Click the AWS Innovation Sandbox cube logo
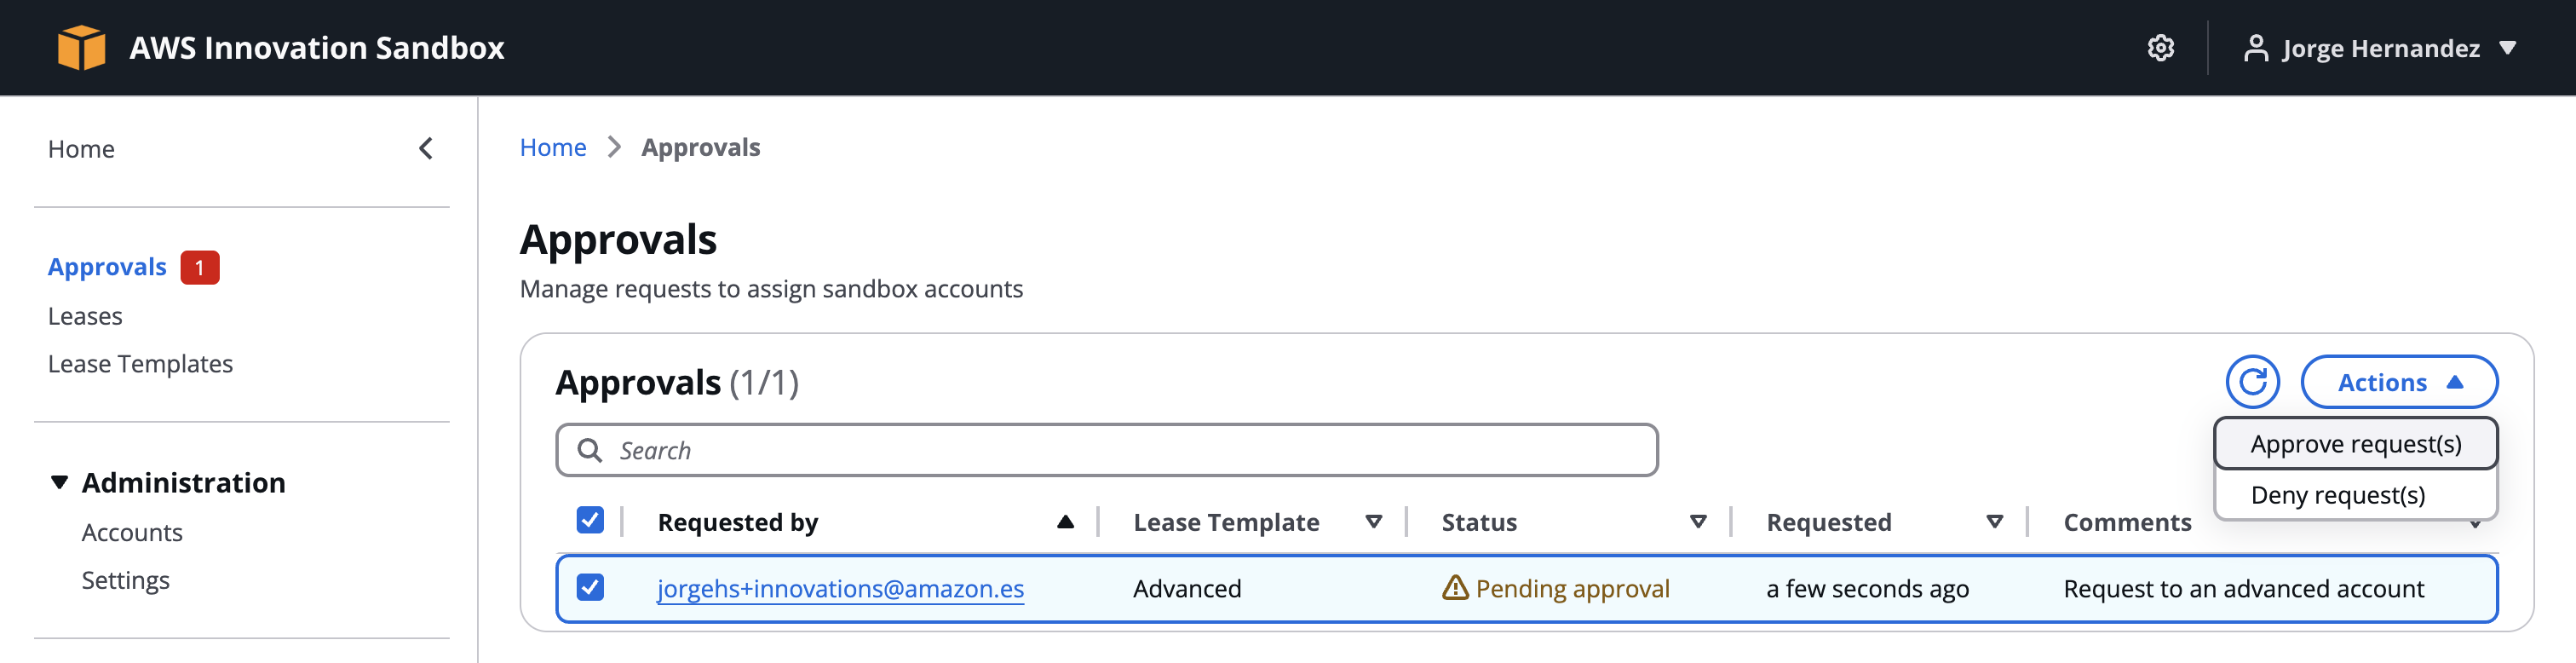 click(81, 48)
